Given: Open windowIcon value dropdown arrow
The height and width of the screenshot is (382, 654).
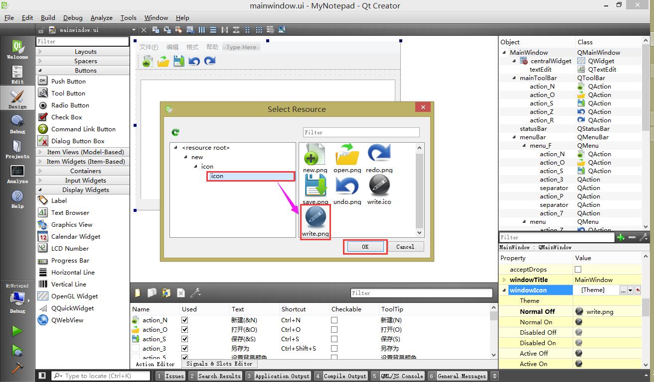Looking at the screenshot, I should click(x=630, y=290).
